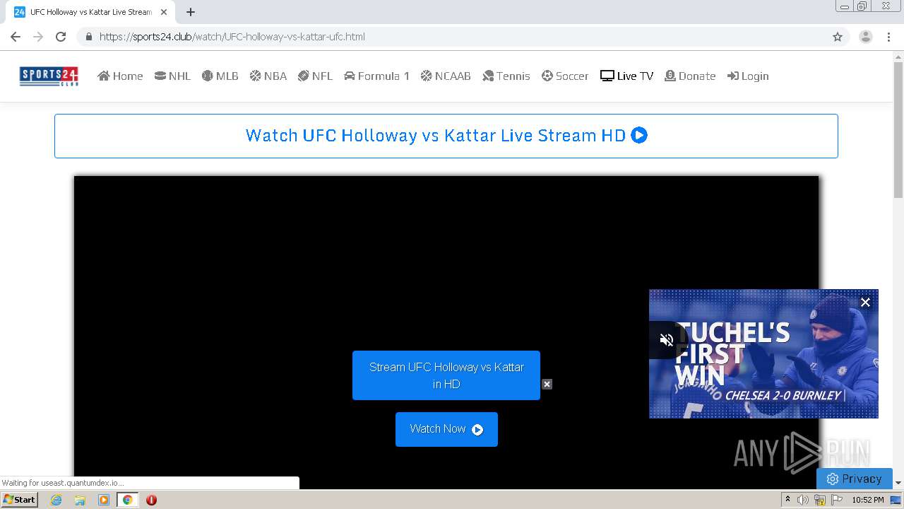Image resolution: width=904 pixels, height=509 pixels.
Task: Launch Internet Explorer from taskbar
Action: tap(56, 500)
